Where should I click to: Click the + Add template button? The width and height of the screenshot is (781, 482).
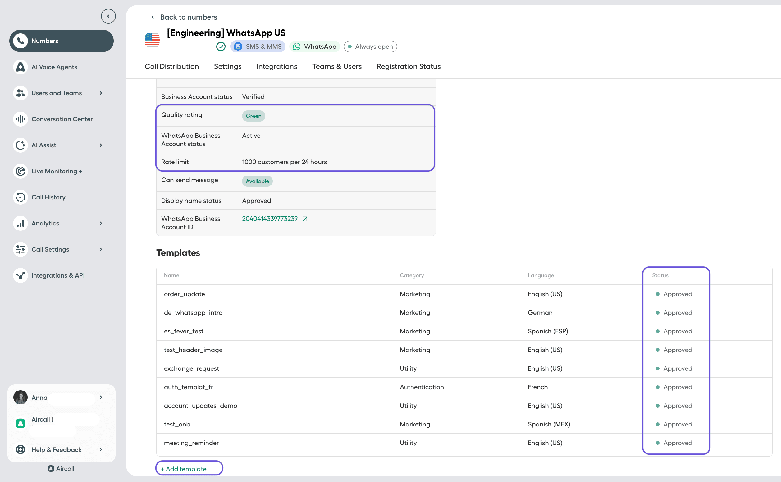click(189, 468)
